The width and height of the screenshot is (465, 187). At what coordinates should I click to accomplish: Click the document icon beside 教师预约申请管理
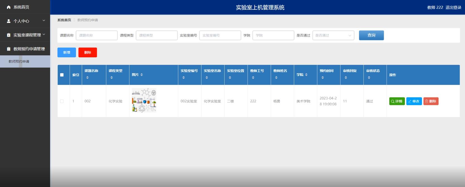tap(9, 49)
